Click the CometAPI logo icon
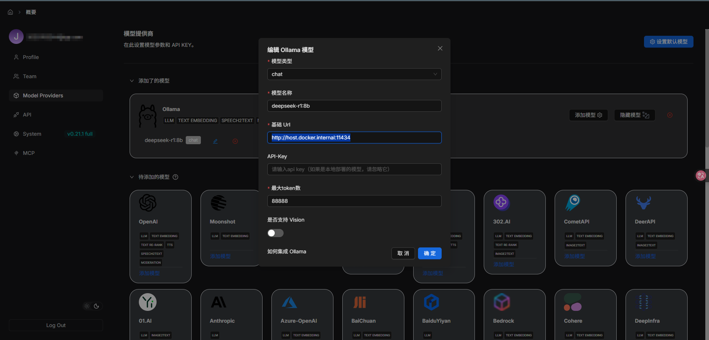This screenshot has width=709, height=340. [x=573, y=203]
